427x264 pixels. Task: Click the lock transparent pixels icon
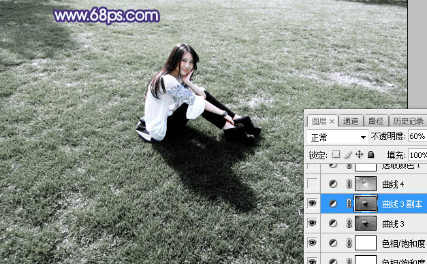[x=336, y=154]
